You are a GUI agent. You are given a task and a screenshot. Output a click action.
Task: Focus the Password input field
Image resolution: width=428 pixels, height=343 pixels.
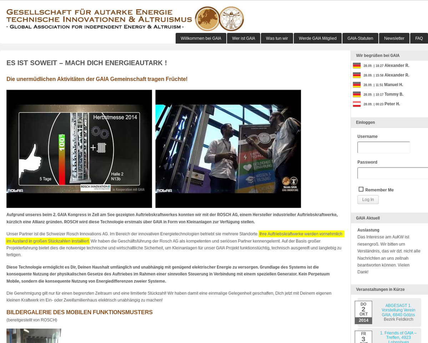tap(393, 173)
